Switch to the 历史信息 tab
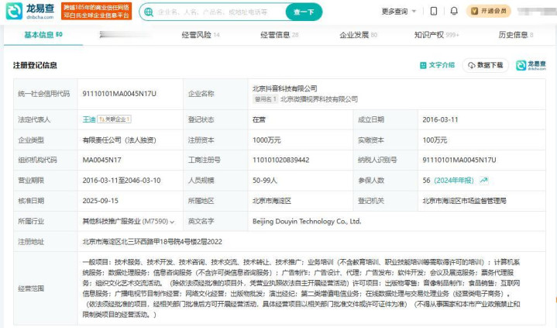The image size is (557, 328). pos(515,35)
